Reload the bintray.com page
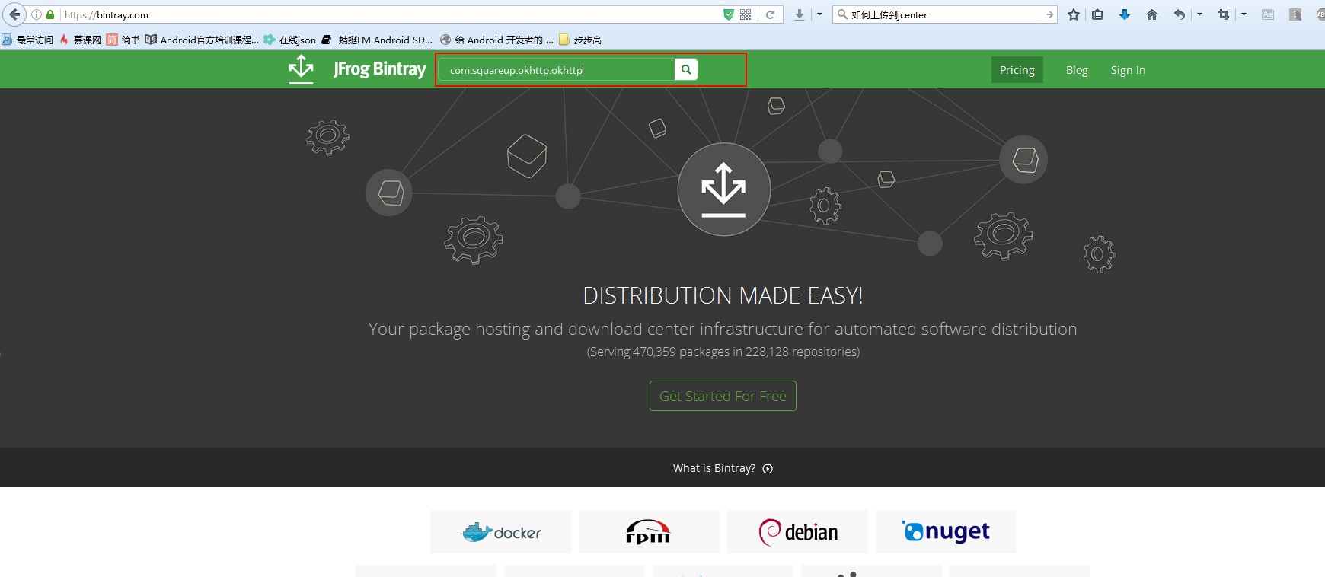 [x=771, y=14]
